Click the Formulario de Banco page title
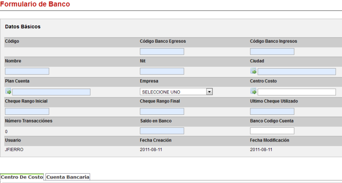 35,4
